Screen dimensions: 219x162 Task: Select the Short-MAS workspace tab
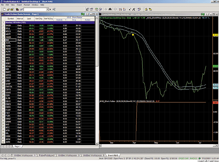tap(113, 155)
